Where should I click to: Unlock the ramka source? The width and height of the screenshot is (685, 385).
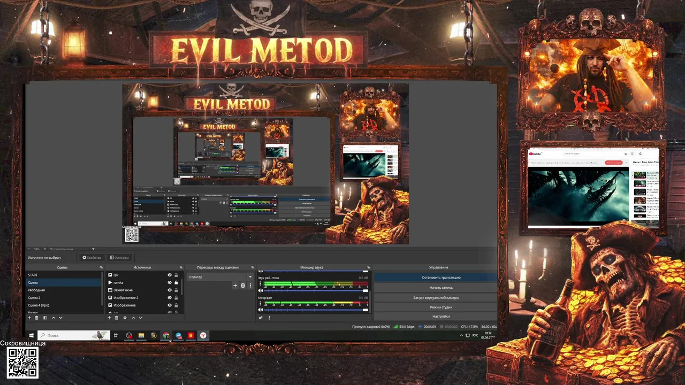point(176,282)
